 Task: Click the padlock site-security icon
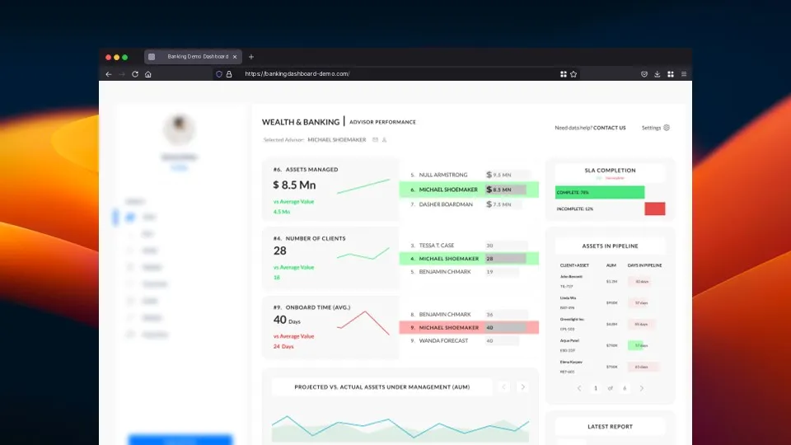(x=229, y=74)
